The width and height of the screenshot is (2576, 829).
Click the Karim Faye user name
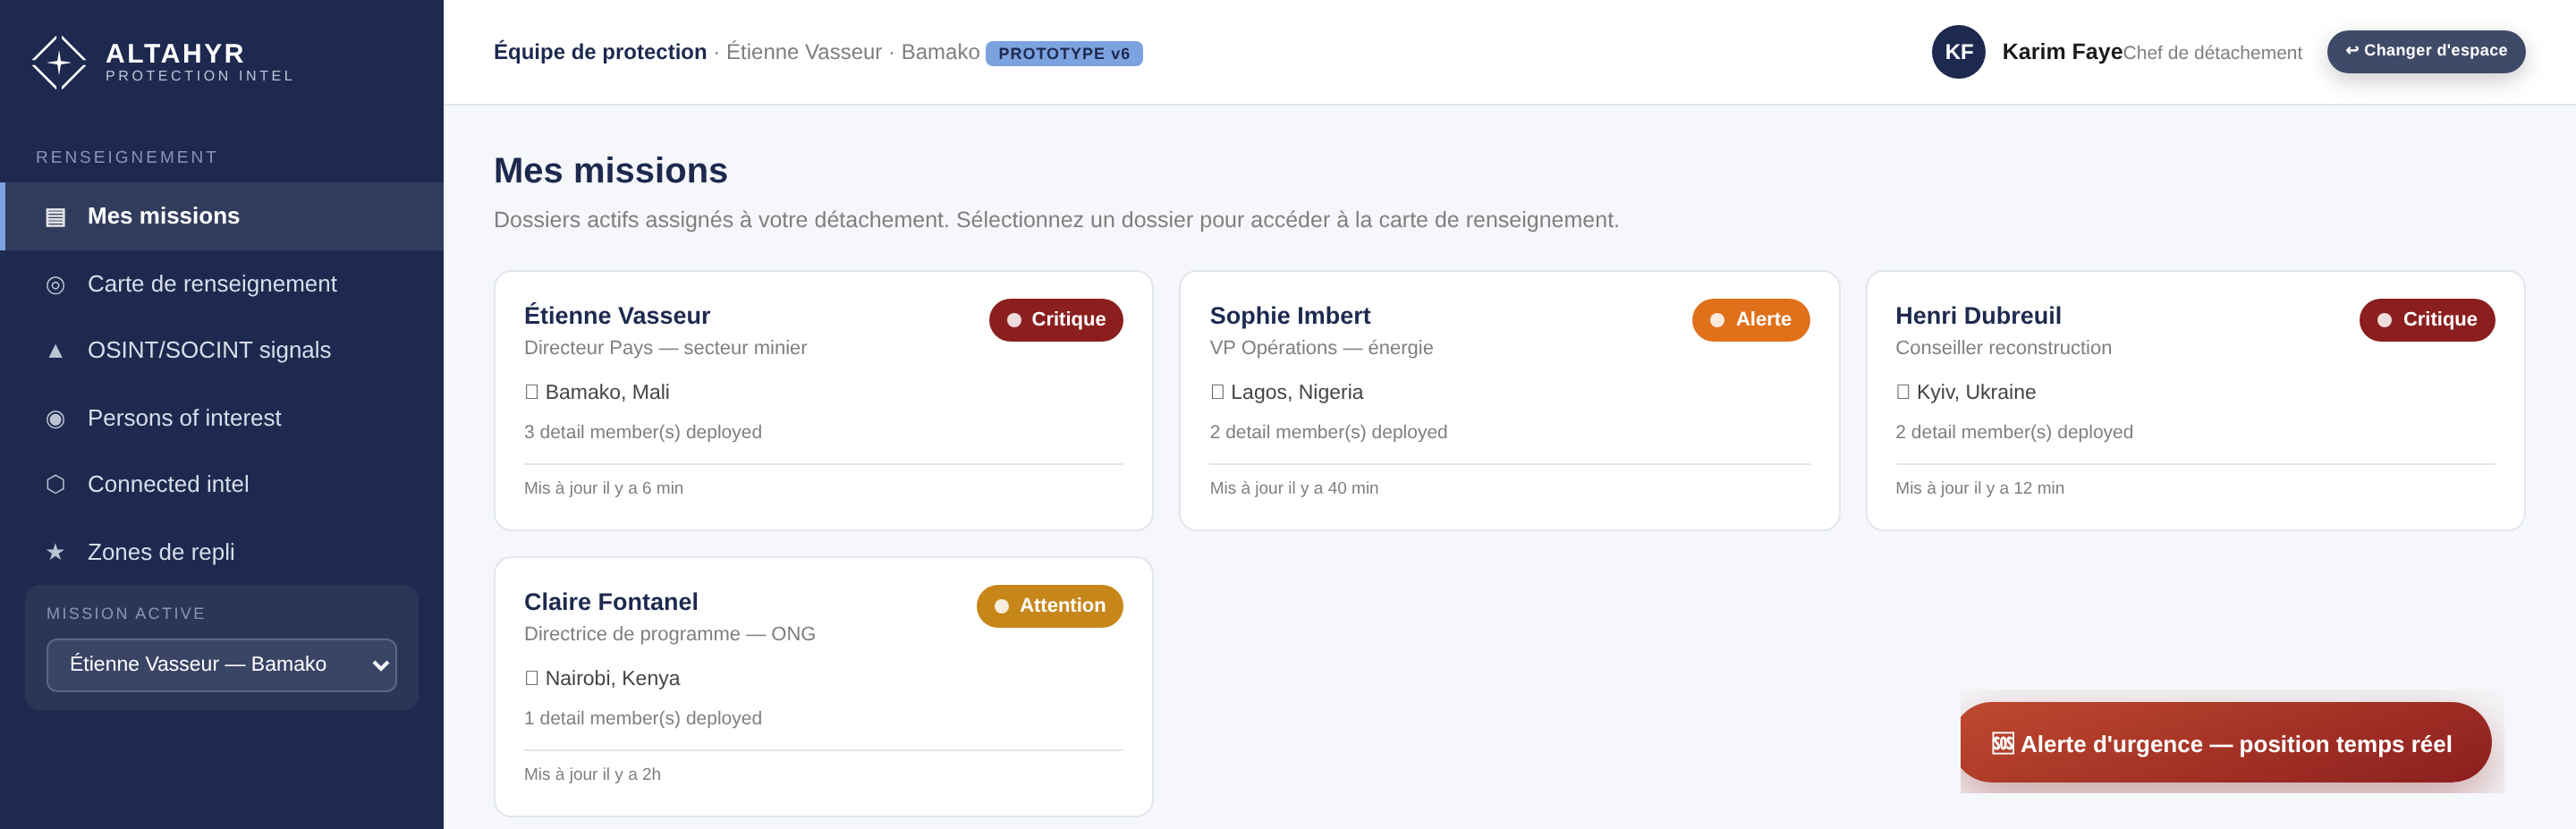point(2062,52)
